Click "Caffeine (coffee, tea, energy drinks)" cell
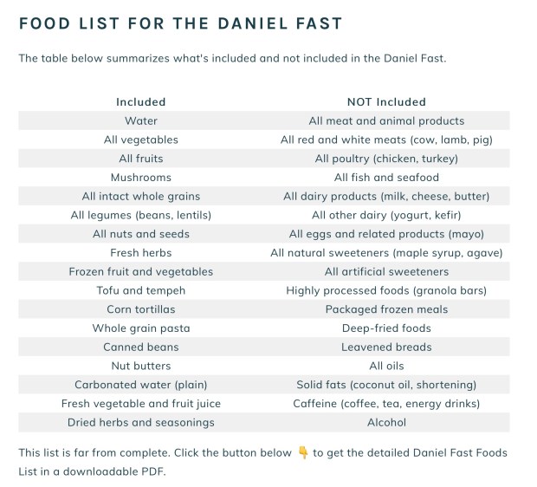 [386, 404]
